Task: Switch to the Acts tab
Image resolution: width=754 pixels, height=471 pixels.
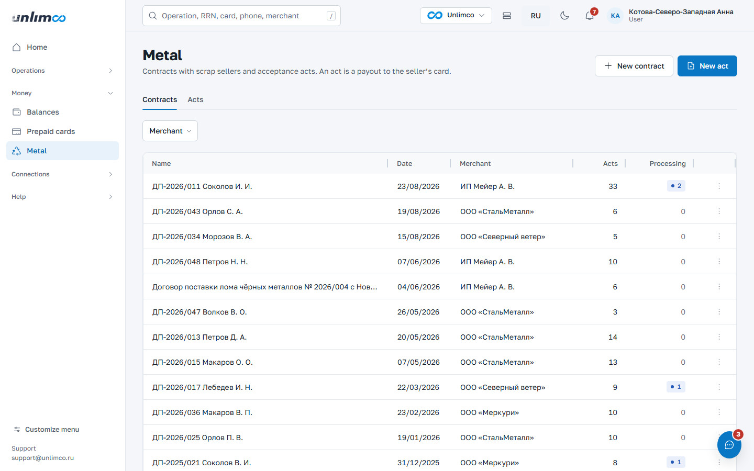Action: pos(195,99)
